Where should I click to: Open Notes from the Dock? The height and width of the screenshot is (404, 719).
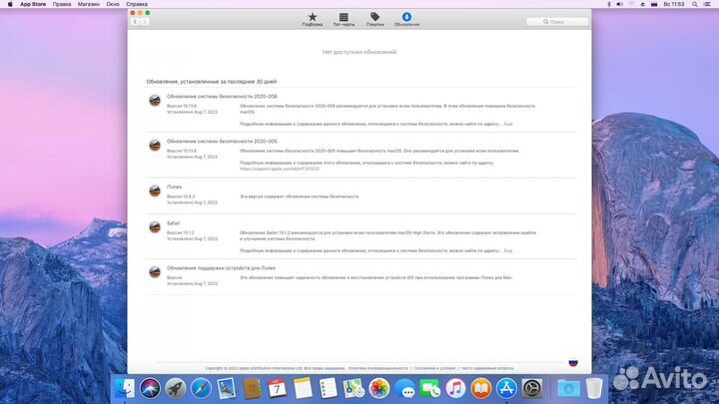[303, 388]
